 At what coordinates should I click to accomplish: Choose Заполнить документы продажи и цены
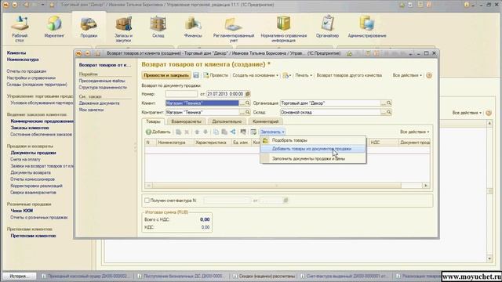313,158
